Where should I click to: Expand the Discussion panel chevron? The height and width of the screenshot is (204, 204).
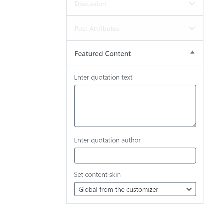192,3
